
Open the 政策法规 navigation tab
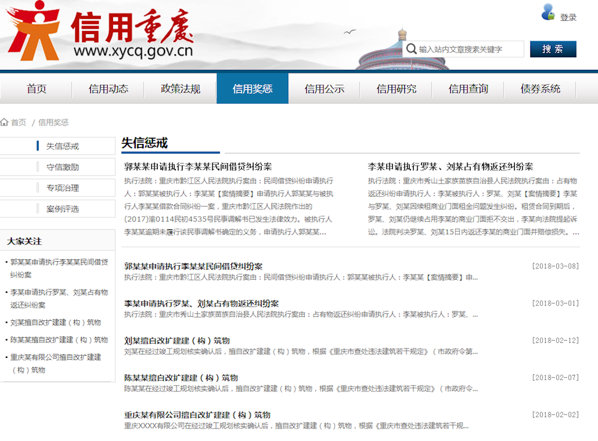(x=181, y=89)
